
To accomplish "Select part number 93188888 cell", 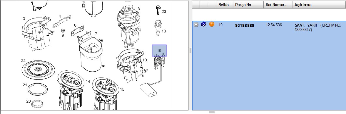I will [x=245, y=26].
